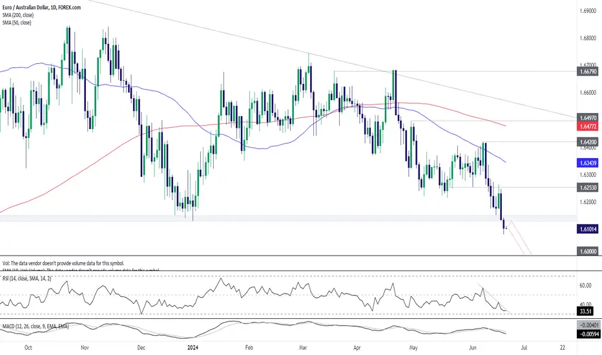Click the 1.64200 price level label
The width and height of the screenshot is (602, 355).
pos(588,142)
